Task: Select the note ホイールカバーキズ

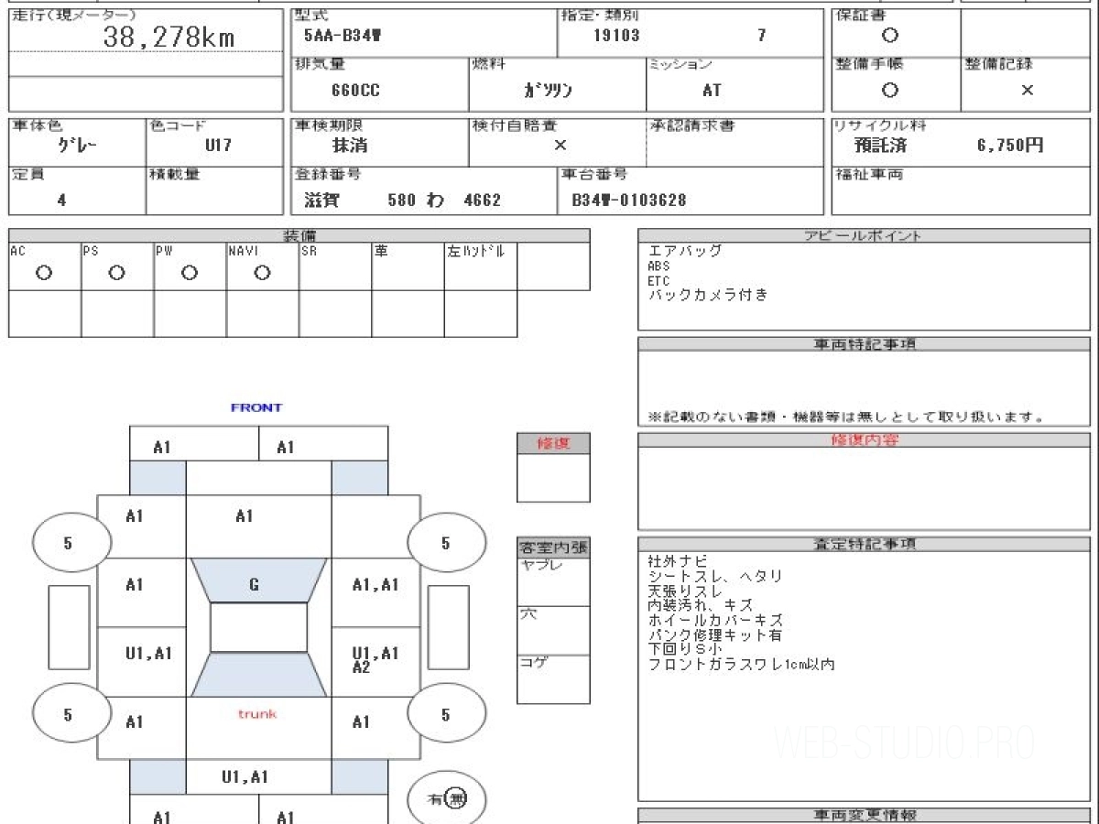Action: point(715,620)
